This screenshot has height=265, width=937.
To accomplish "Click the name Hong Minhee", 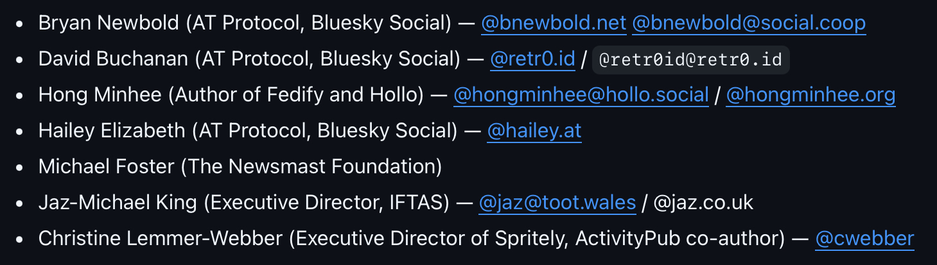I will [x=100, y=96].
